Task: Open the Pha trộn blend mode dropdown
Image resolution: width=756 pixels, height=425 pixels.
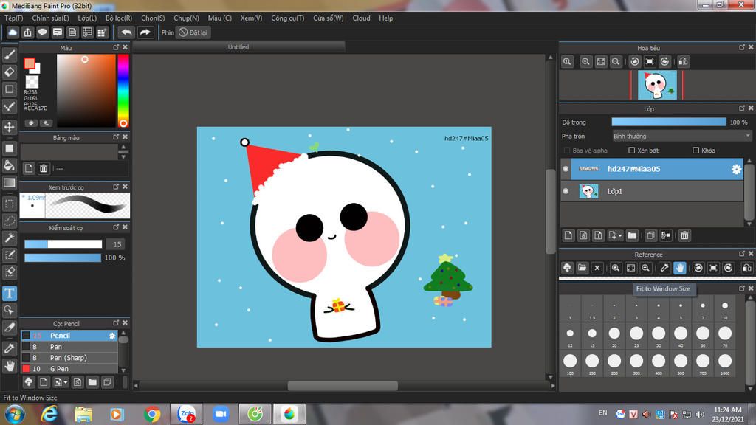Action: 681,137
